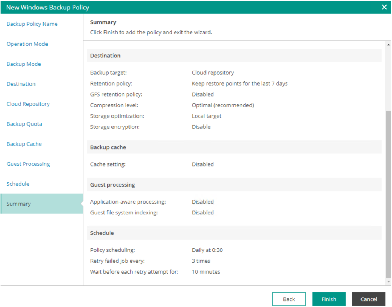Click Storage encryption 'Disable' value
392x307 pixels.
[201, 127]
